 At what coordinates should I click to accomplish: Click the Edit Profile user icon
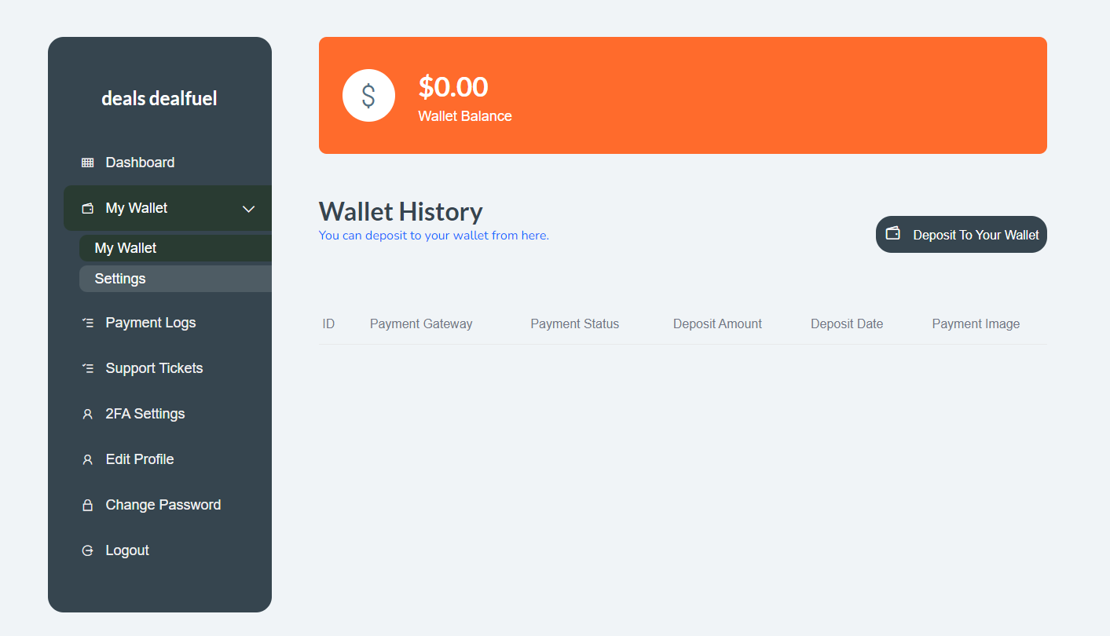tap(87, 459)
